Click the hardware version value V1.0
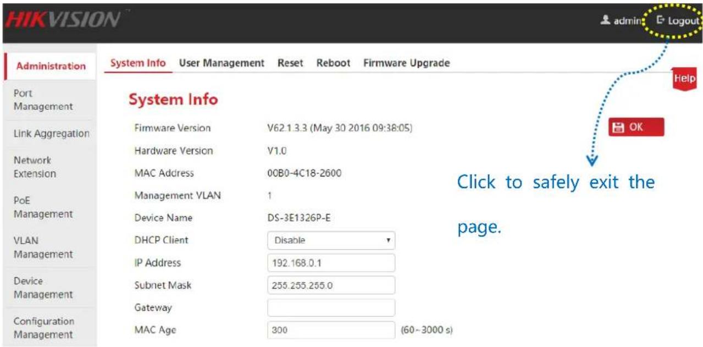 click(x=276, y=151)
